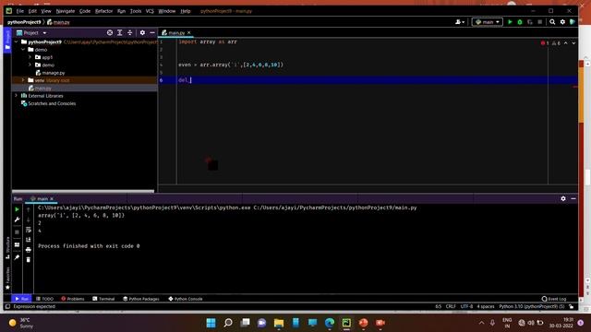Hide the Run panel with minus icon
This screenshot has width=591, height=332.
[x=573, y=198]
